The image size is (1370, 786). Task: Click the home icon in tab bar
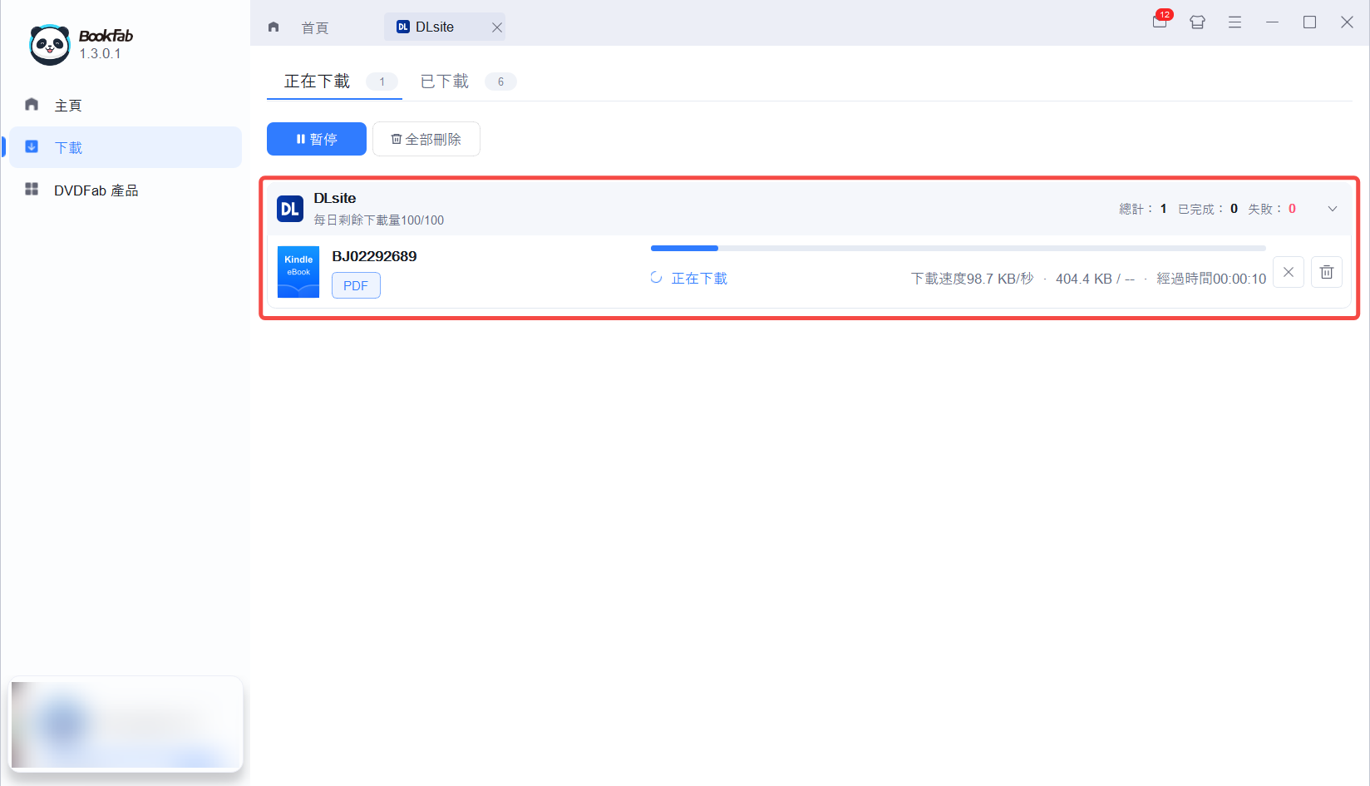coord(274,27)
